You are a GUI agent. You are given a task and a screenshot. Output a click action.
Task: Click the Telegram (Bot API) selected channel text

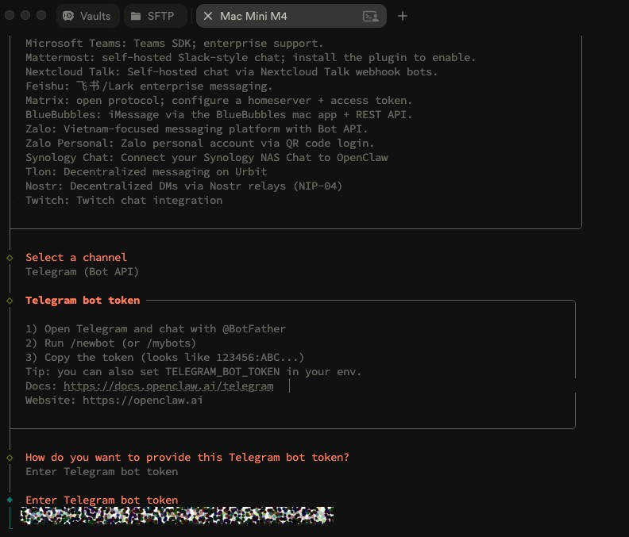pos(82,272)
